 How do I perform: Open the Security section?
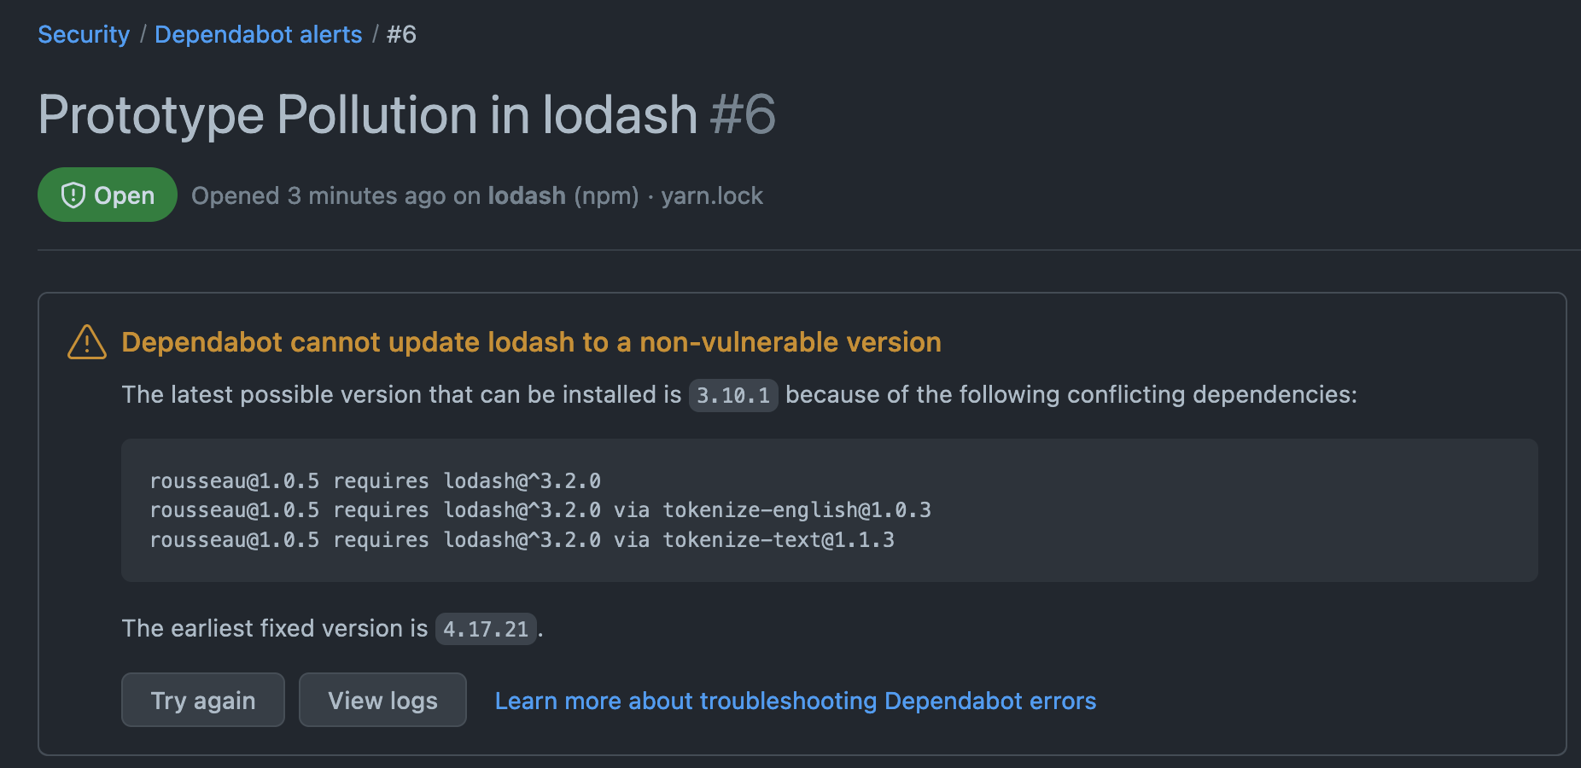coord(83,34)
